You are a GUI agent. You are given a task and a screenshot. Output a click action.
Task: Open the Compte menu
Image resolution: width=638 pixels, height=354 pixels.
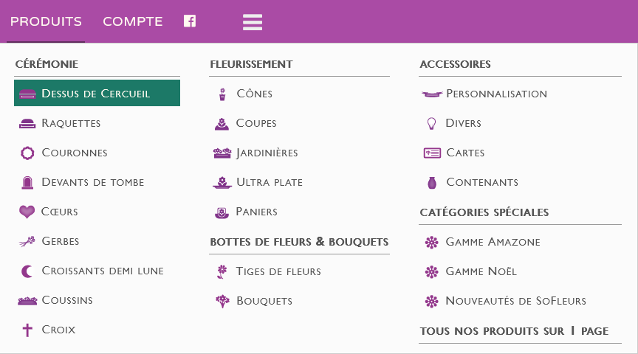pyautogui.click(x=132, y=21)
